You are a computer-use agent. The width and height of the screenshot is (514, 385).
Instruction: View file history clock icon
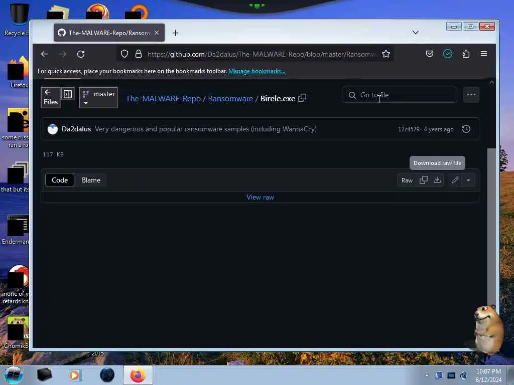[466, 129]
